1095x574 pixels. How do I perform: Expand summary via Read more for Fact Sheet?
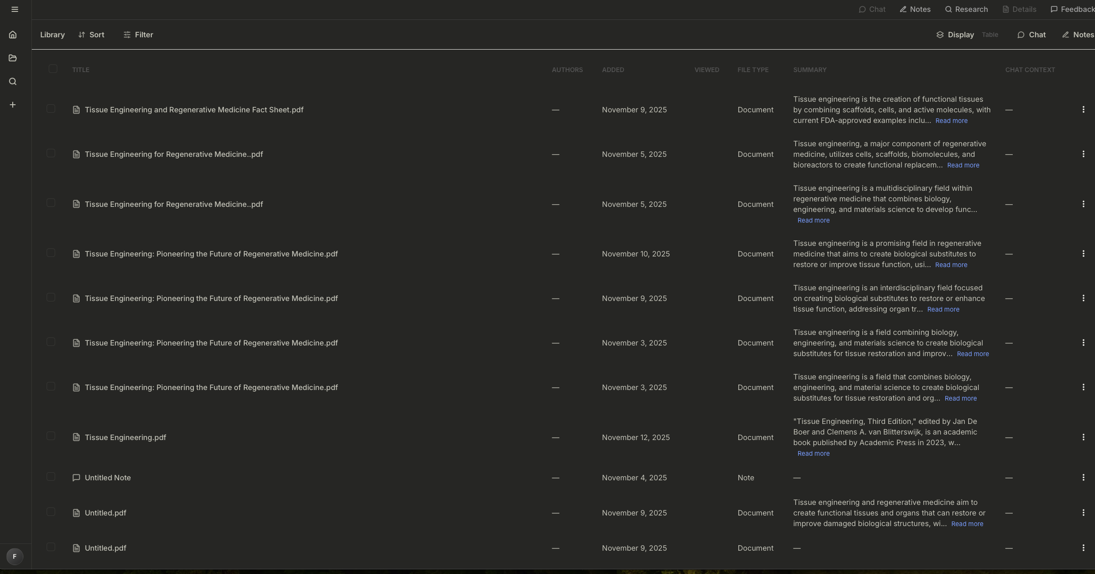951,121
